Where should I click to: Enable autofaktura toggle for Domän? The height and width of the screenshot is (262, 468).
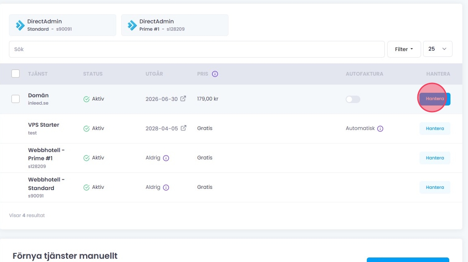(353, 99)
